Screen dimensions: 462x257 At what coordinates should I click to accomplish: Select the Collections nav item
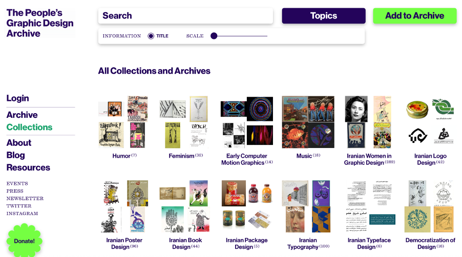[x=30, y=127]
